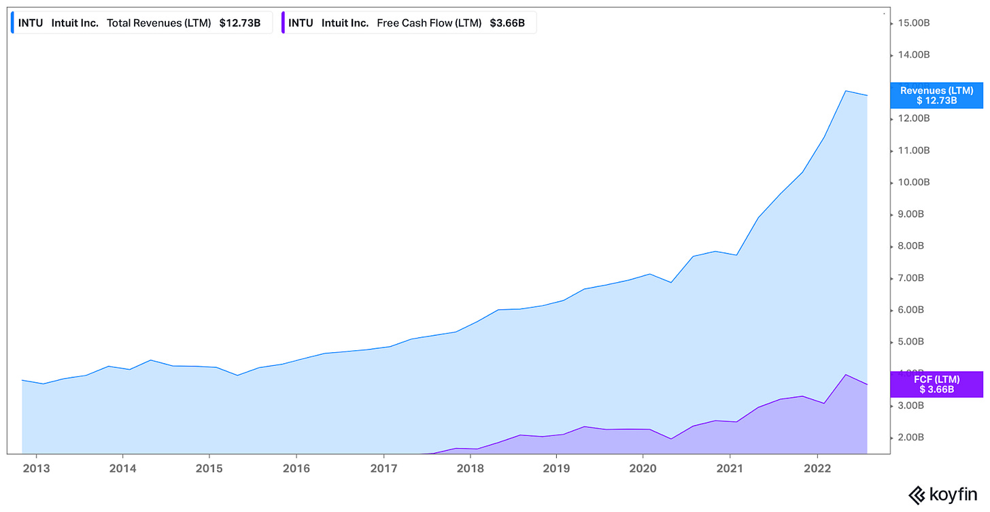Click the purple color bar beside Free Cash Flow legend
The height and width of the screenshot is (512, 990).
click(283, 23)
